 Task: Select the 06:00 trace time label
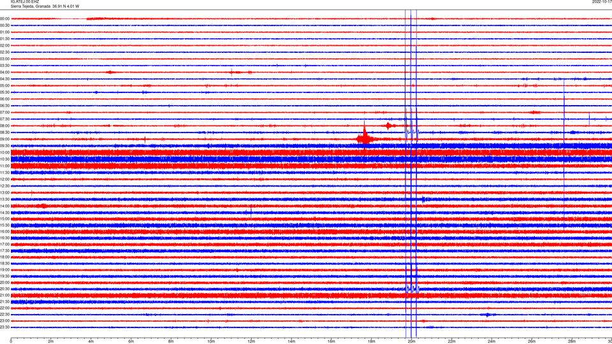4,99
